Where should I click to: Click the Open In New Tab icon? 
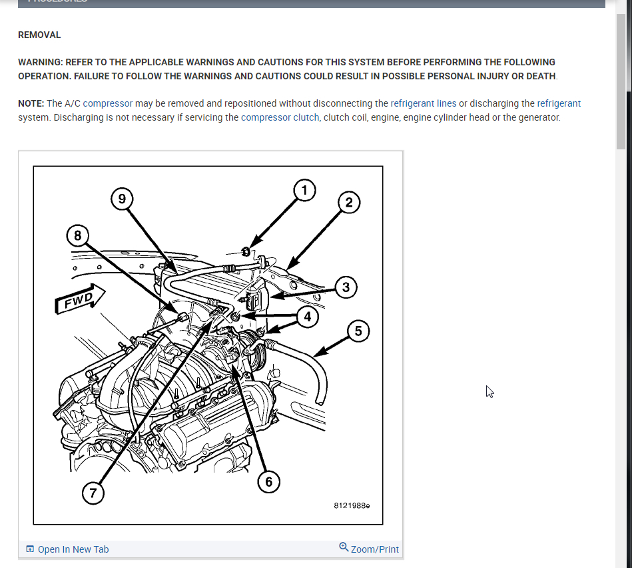(30, 549)
